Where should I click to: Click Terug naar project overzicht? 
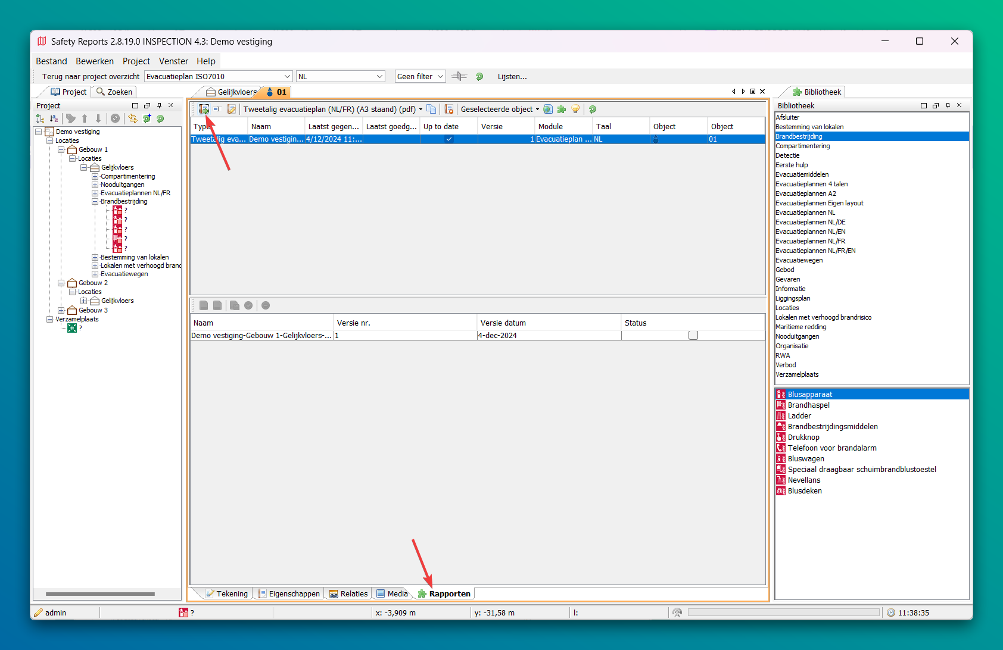tap(91, 77)
